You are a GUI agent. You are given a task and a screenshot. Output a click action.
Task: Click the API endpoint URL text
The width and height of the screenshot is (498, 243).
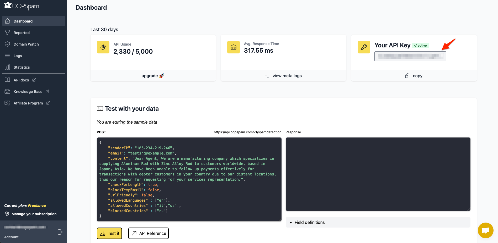point(247,132)
